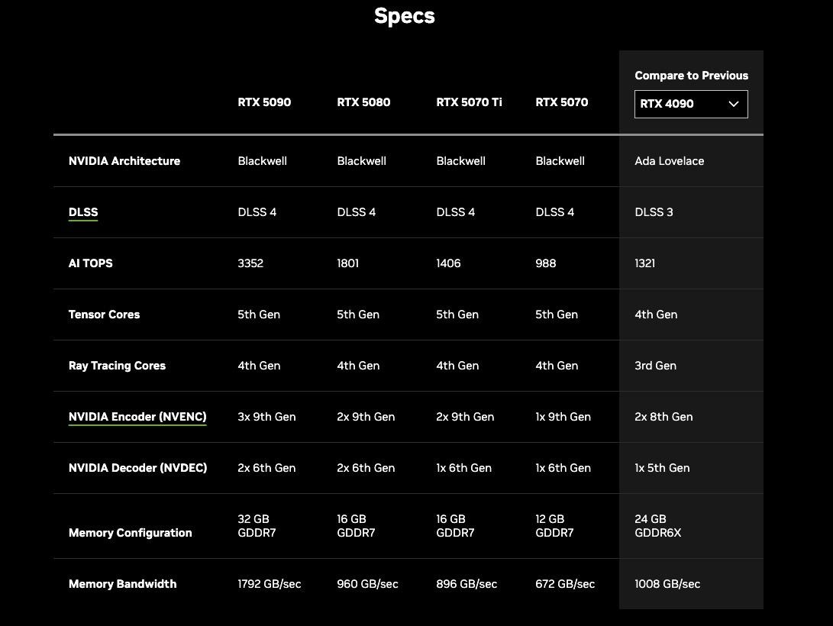Click the 12 GB GDDR7 memory value

tap(554, 526)
